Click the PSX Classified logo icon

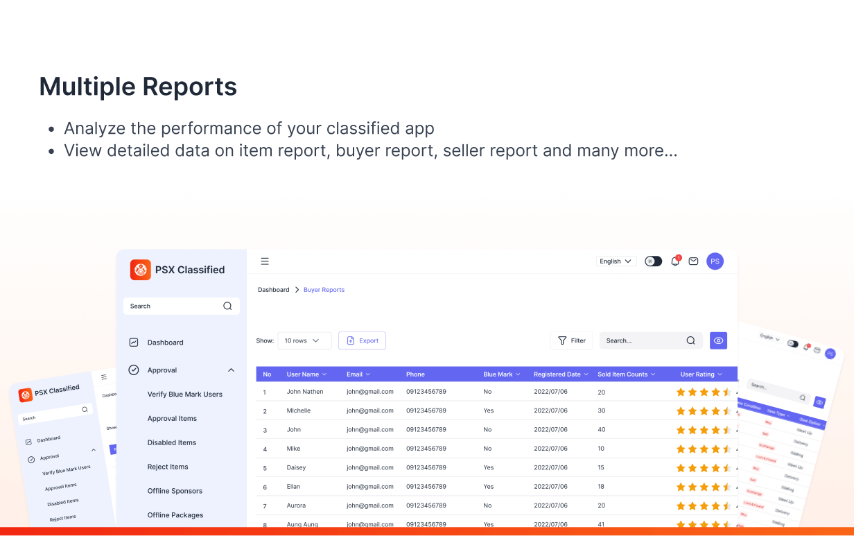pos(140,270)
